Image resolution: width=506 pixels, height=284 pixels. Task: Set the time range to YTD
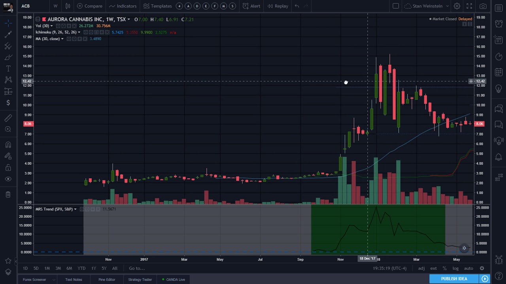point(81,268)
